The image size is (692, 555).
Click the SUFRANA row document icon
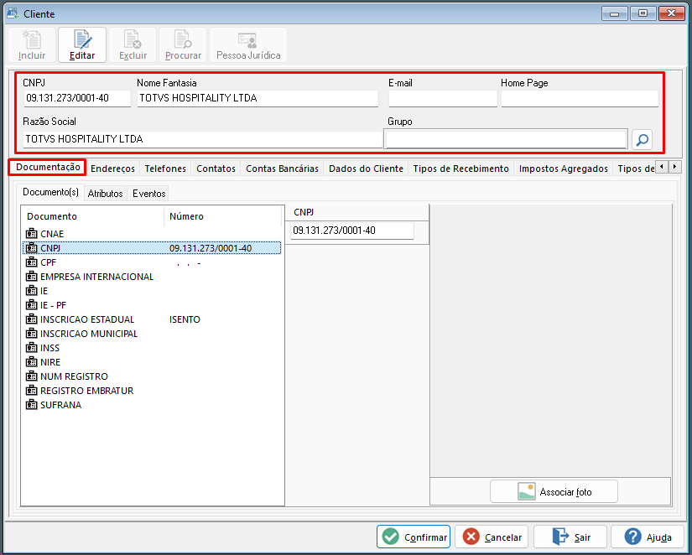tap(31, 405)
